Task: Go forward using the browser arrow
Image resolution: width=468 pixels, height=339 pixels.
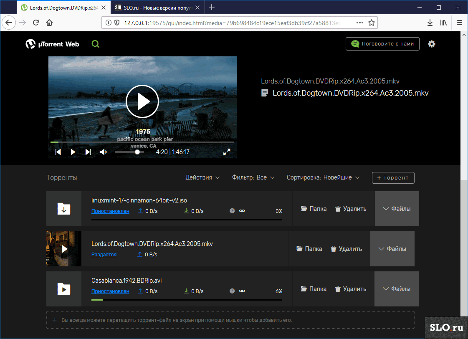Action: coord(23,23)
